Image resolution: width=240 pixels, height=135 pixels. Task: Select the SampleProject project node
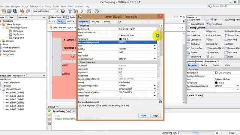coord(9,51)
